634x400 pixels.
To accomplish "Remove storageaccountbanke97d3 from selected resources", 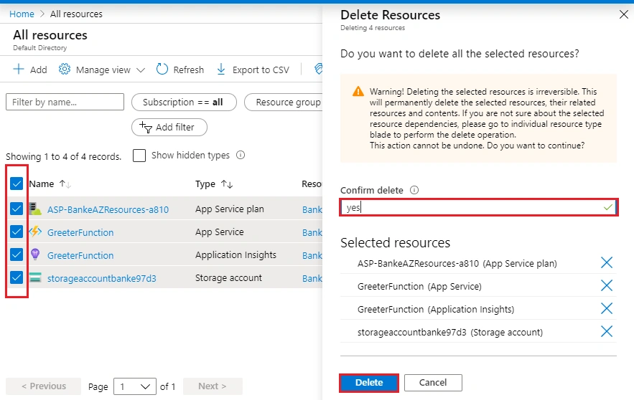I will pyautogui.click(x=607, y=332).
